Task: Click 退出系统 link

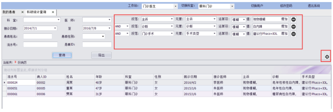Action: (314, 6)
